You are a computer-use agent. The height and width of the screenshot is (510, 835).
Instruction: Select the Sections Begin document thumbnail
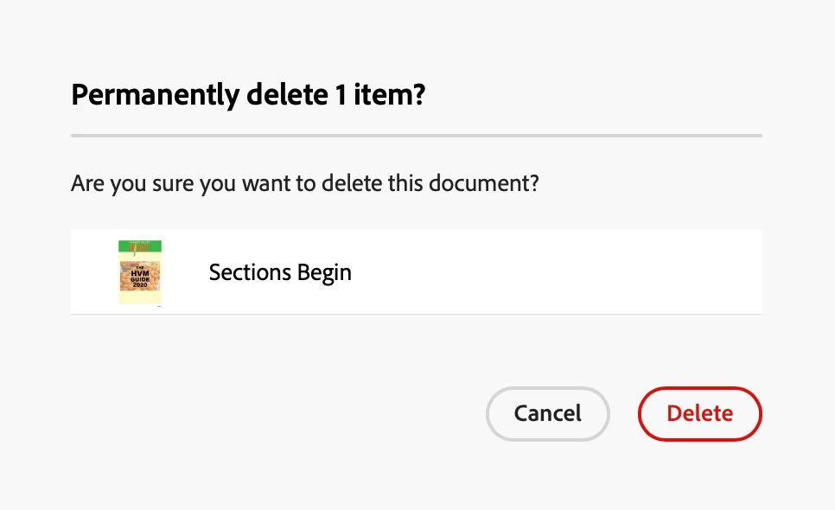140,272
